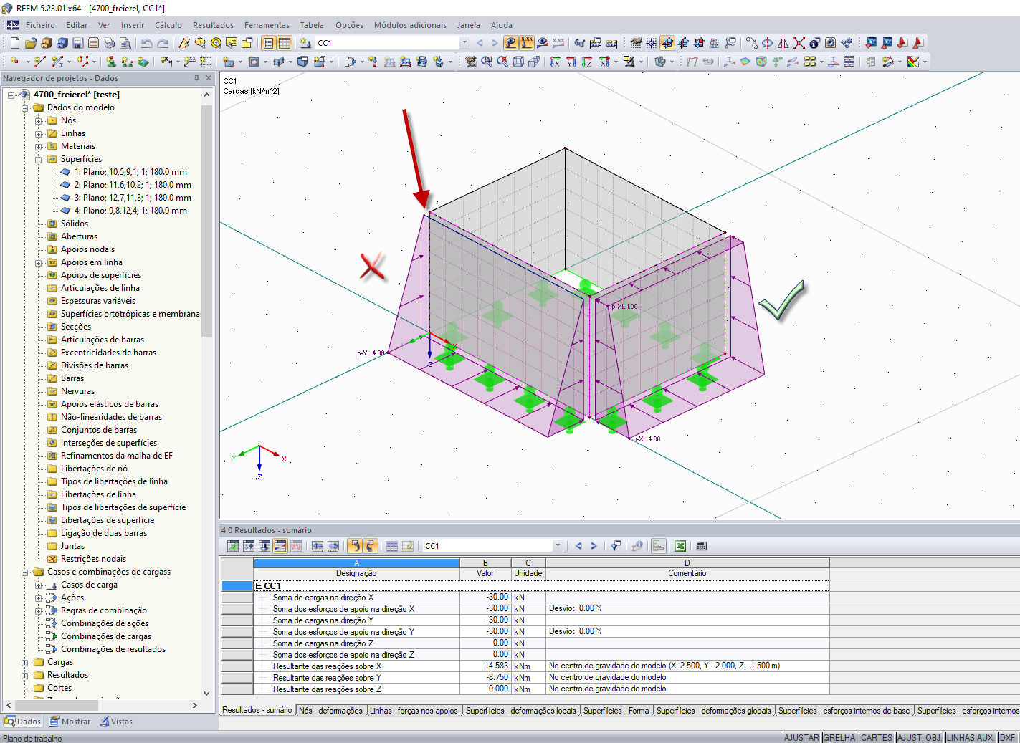The height and width of the screenshot is (743, 1020).
Task: Click the Mostrar navigator tab button
Action: click(x=70, y=722)
